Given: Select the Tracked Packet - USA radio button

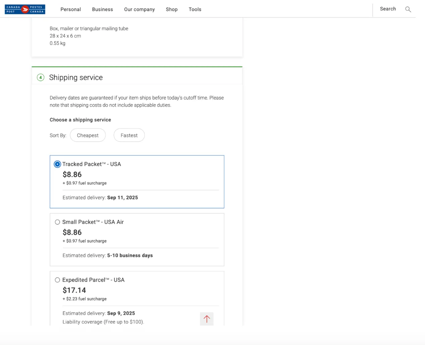Looking at the screenshot, I should click(x=57, y=164).
